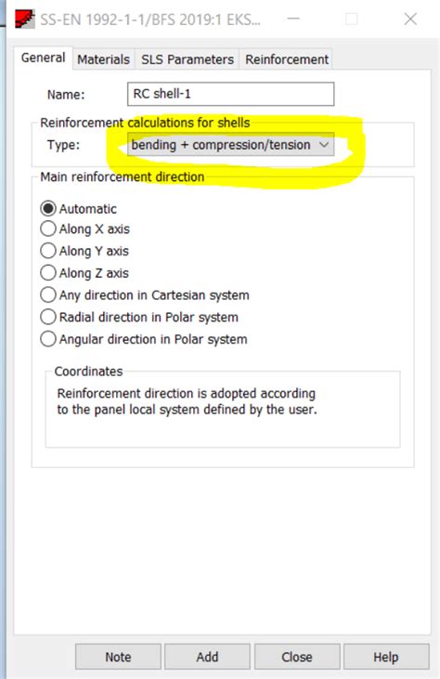Open the reinforcement calculation Type dropdown

point(230,145)
